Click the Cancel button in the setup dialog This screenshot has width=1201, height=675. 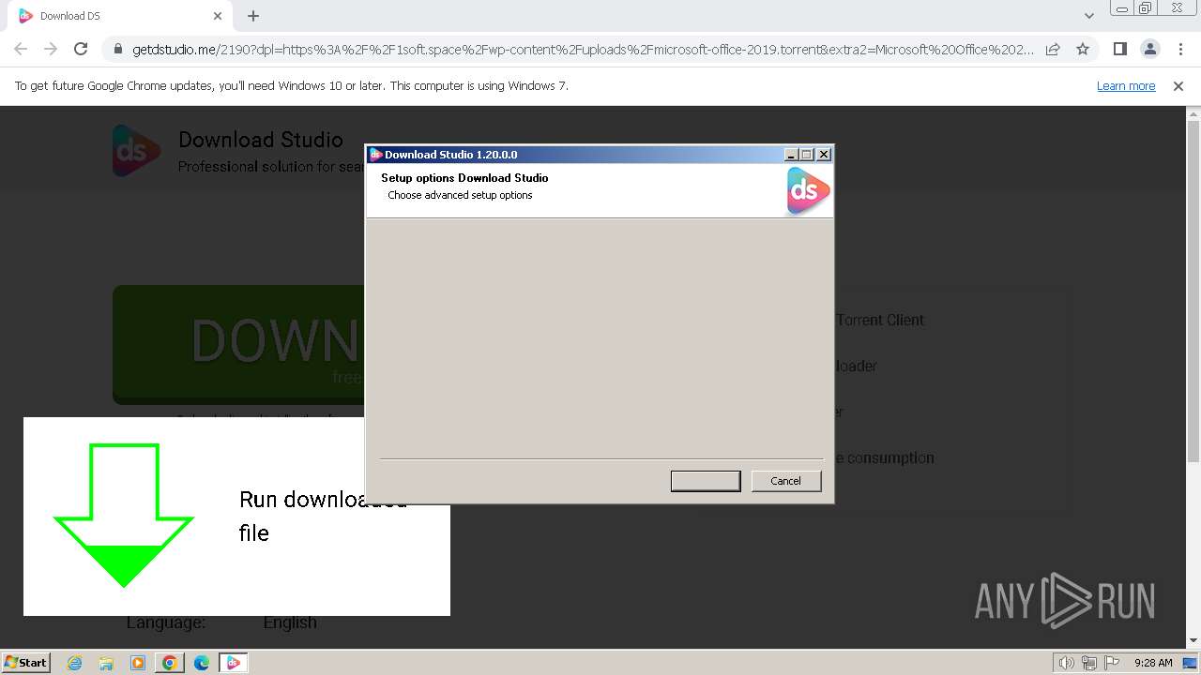coord(786,481)
